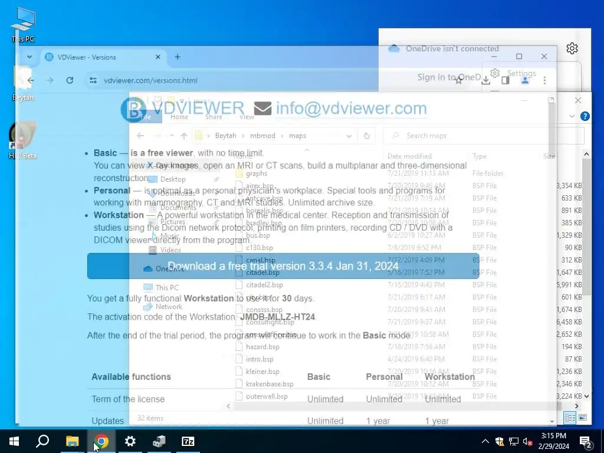604x453 pixels.
Task: Open OneDrive gear icon in popup
Action: point(572,48)
